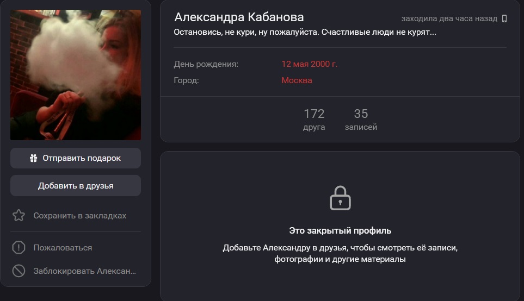This screenshot has width=524, height=301.
Task: Click the gift icon on Отправить подарок
Action: point(33,158)
